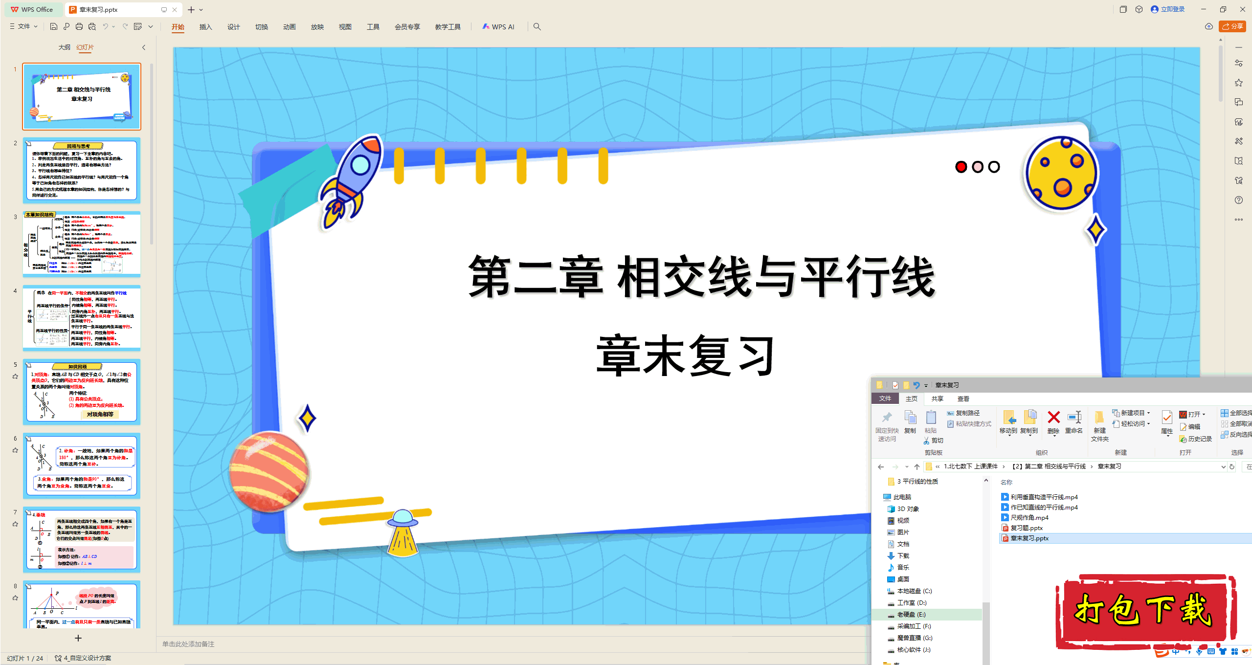Click the new folder icon in Explorer
The height and width of the screenshot is (665, 1252).
1099,417
